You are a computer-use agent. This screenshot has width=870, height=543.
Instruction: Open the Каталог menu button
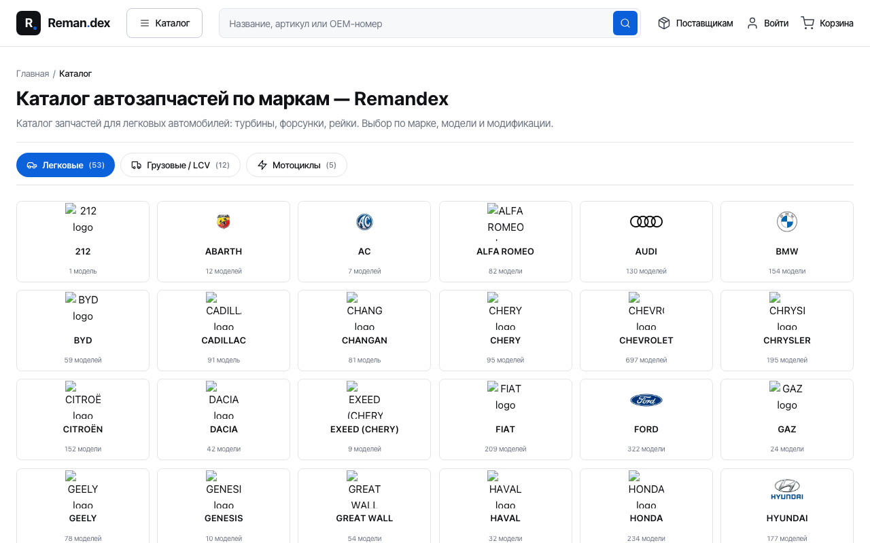164,23
